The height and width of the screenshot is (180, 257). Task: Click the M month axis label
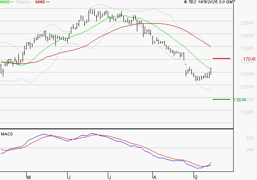[x=29, y=178]
